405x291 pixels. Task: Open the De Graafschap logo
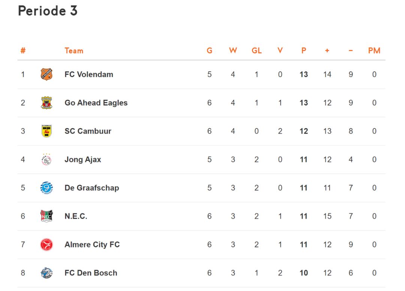(x=46, y=188)
